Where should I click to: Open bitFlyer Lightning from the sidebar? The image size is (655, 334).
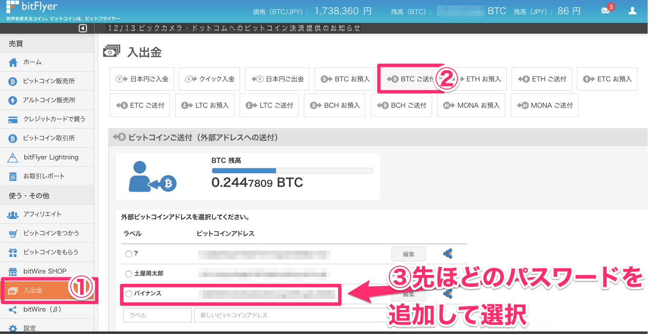point(46,157)
